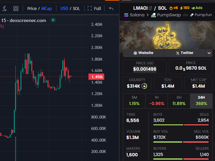Click the PumpSwap breadcrumb link
Viewport: 215px width, 161px height.
click(x=169, y=15)
